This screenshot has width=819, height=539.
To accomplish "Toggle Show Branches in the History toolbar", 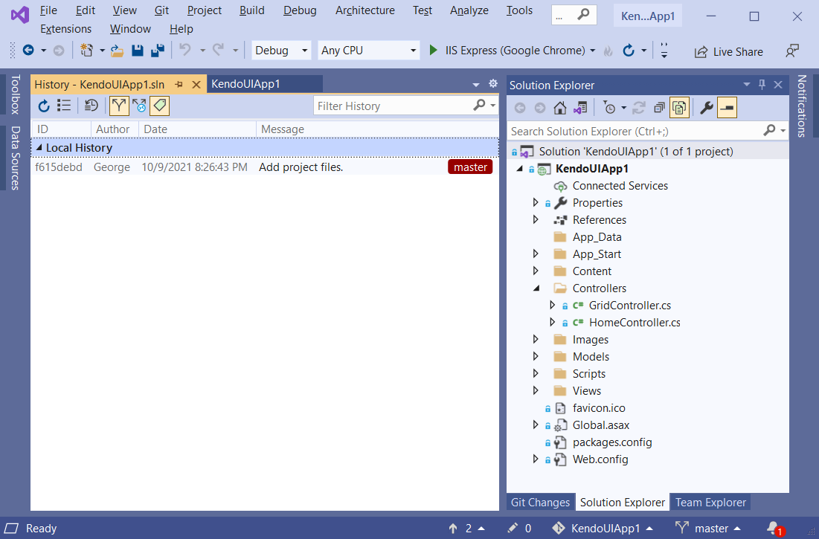I will 119,106.
